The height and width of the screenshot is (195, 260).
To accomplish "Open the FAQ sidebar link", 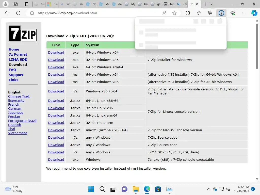I will click(x=12, y=70).
